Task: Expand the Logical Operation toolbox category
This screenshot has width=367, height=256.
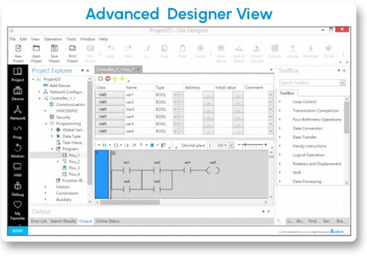Action: 280,155
